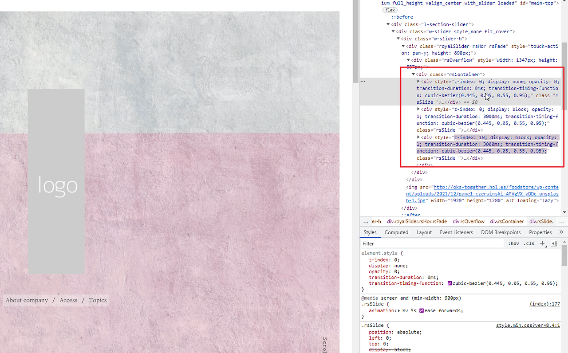The width and height of the screenshot is (568, 353).
Task: Toggle the computed styles sidebar icon
Action: click(553, 243)
